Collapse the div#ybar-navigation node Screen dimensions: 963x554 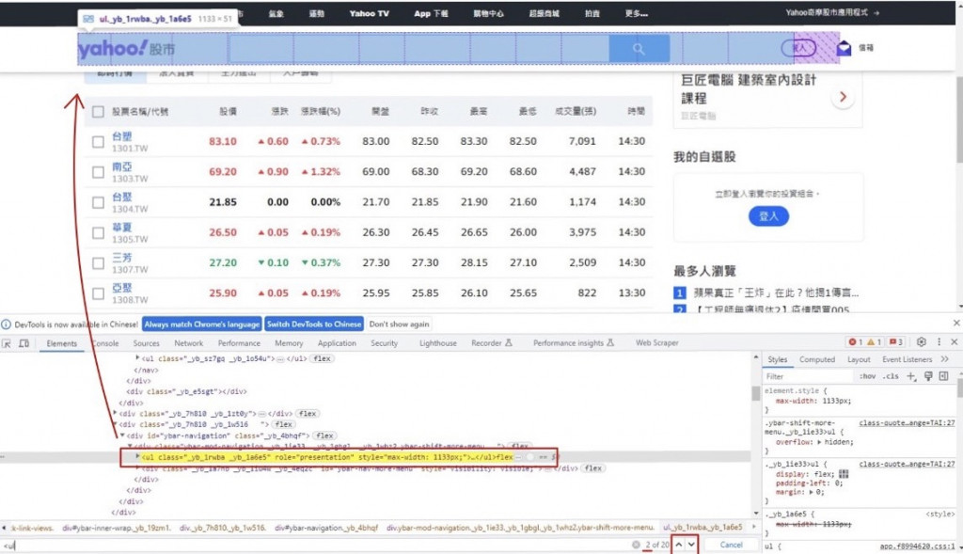click(122, 435)
